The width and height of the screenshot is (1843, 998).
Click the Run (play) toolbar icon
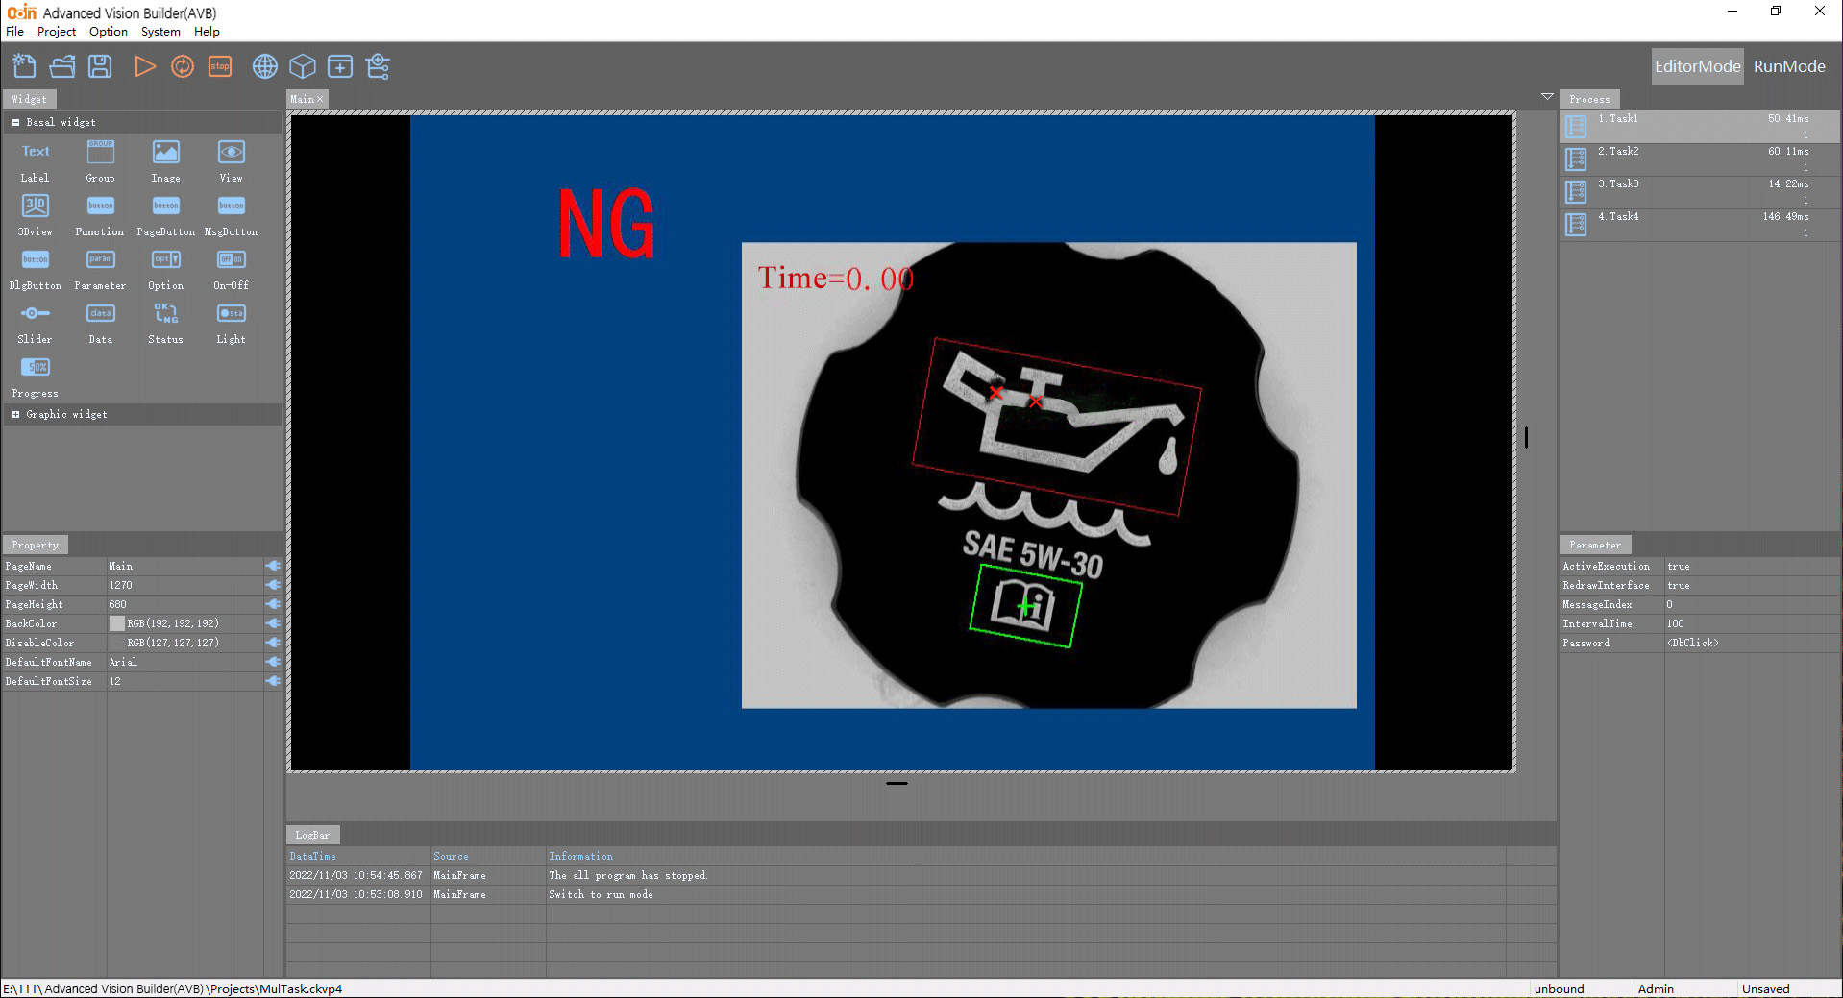pyautogui.click(x=144, y=66)
